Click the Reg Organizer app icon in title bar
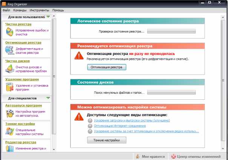The width and height of the screenshot is (228, 160). pos(4,4)
